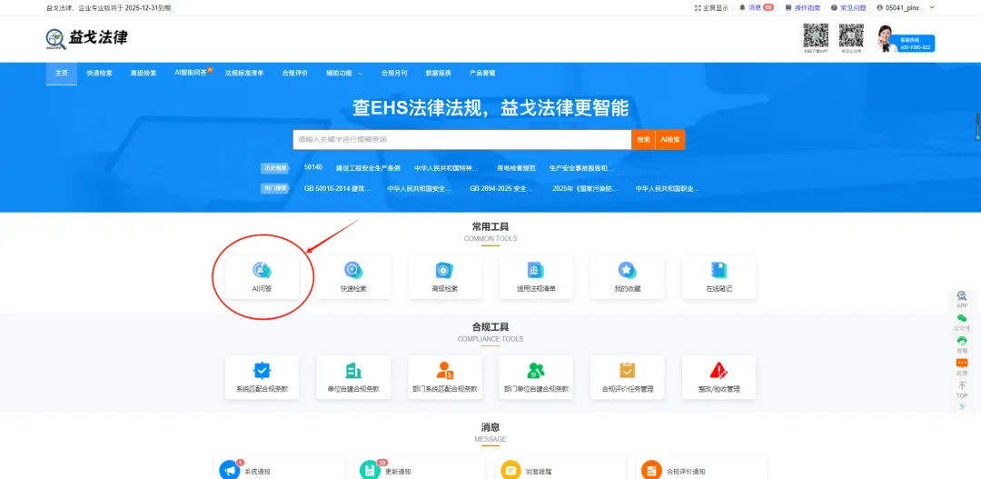Click the 消息 bell icon
This screenshot has width=981, height=479.
point(742,8)
